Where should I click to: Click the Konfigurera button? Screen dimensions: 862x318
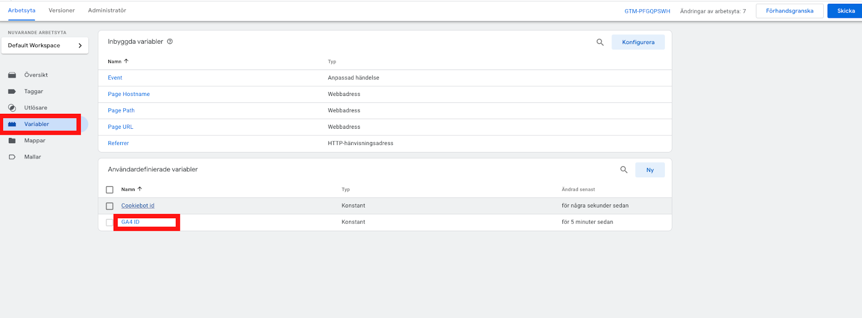pyautogui.click(x=638, y=42)
